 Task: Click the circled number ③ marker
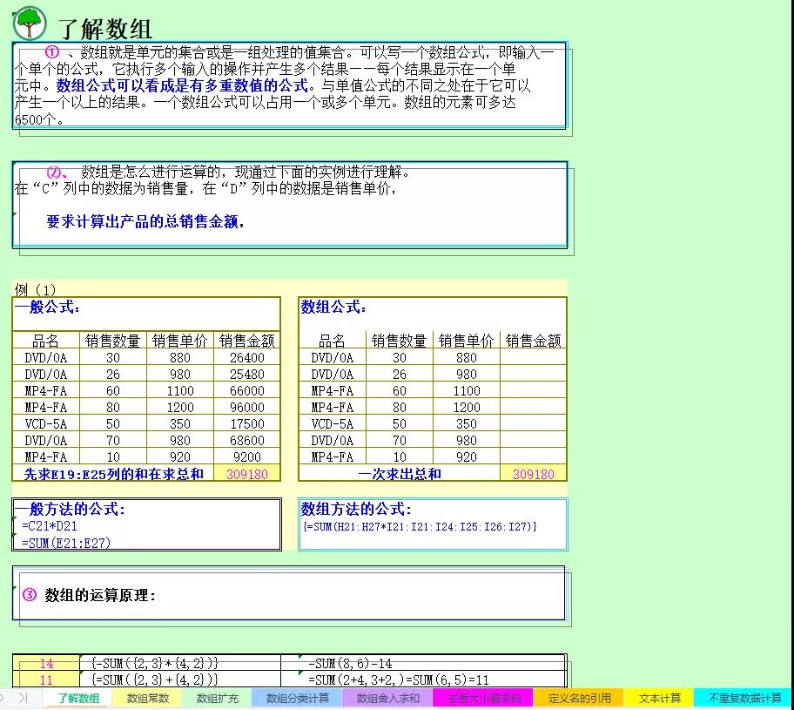pyautogui.click(x=30, y=595)
